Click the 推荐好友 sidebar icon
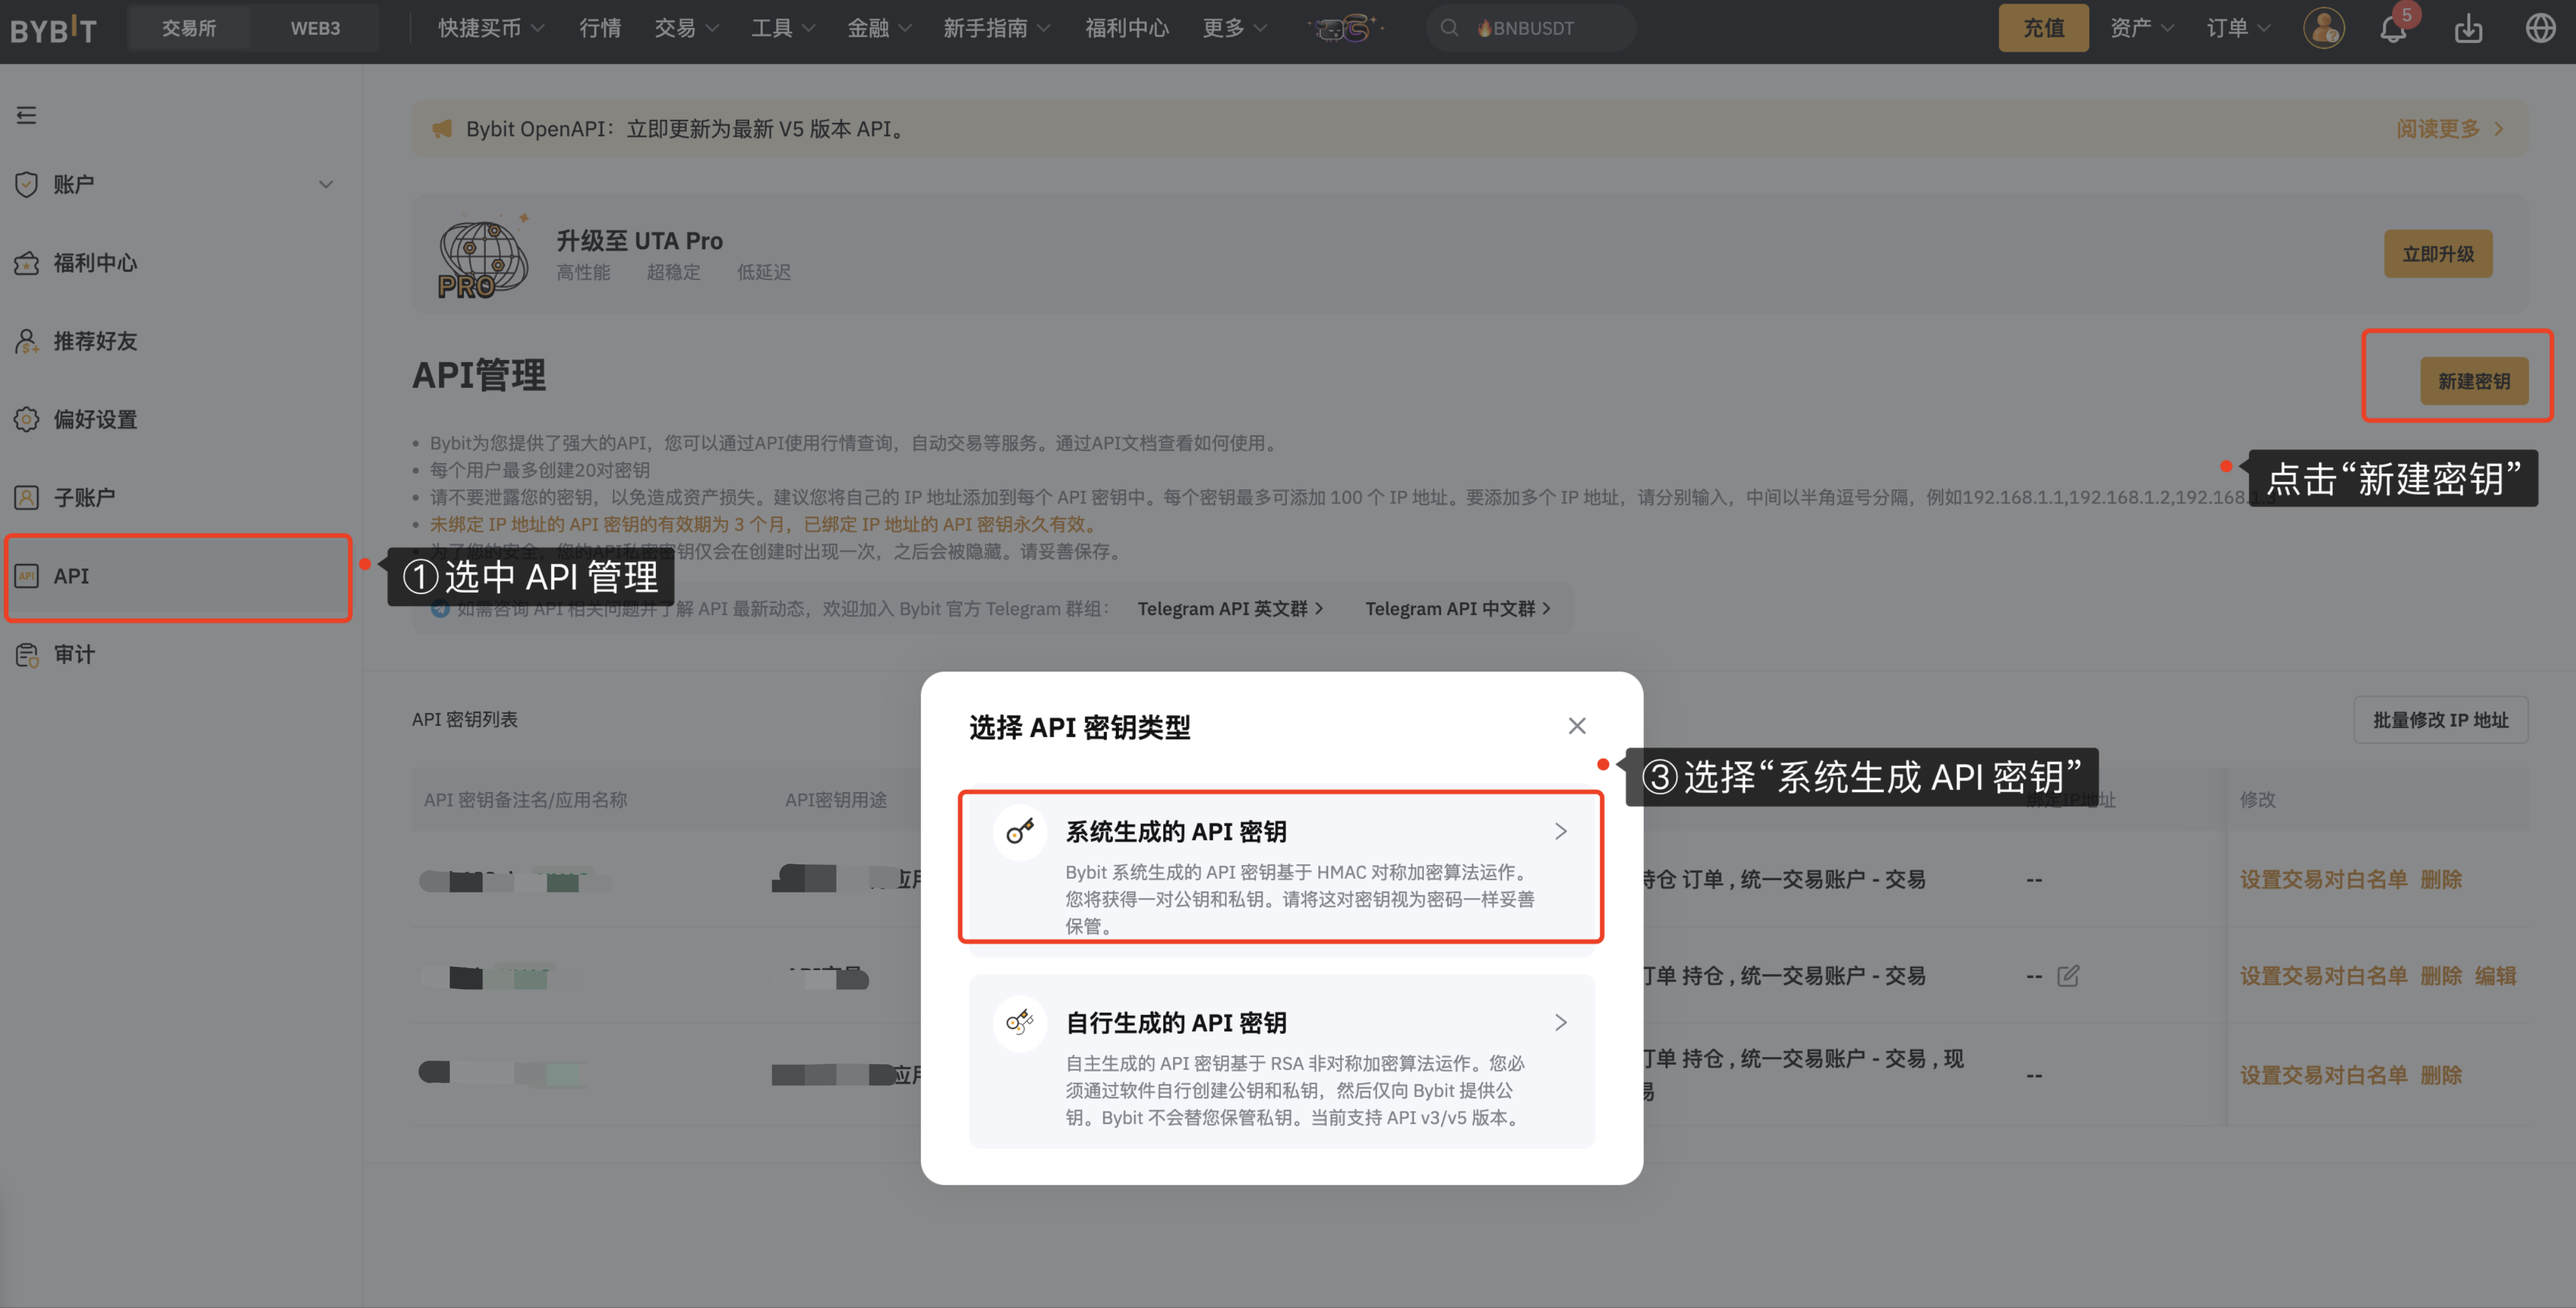This screenshot has width=2576, height=1308. [27, 341]
